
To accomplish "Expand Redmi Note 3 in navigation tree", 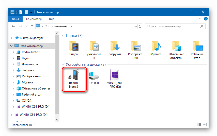I will click(x=13, y=52).
